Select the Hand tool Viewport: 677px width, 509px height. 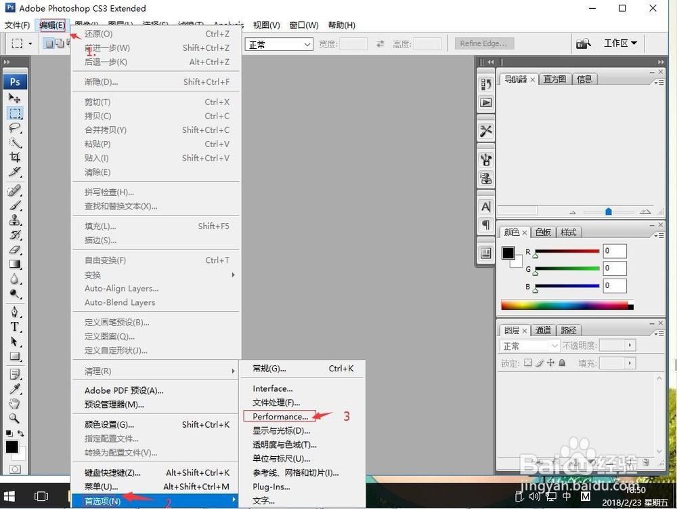[x=15, y=403]
